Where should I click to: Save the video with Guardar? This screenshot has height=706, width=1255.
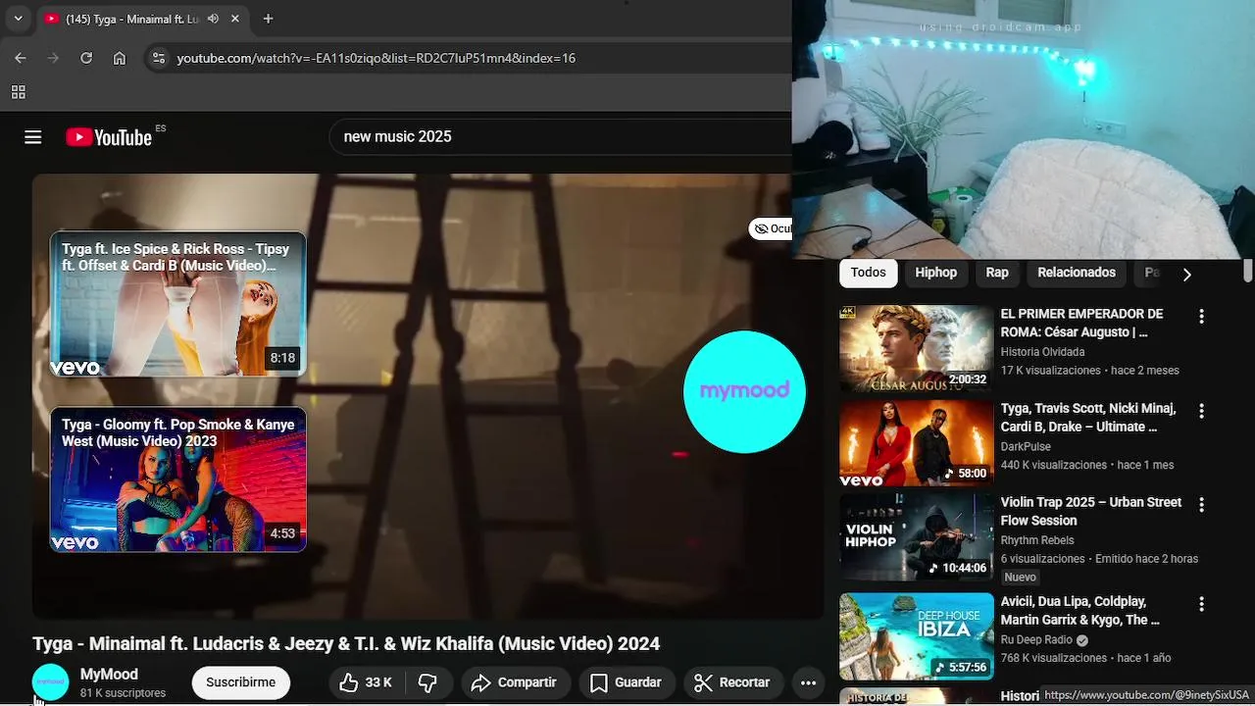[x=626, y=682]
